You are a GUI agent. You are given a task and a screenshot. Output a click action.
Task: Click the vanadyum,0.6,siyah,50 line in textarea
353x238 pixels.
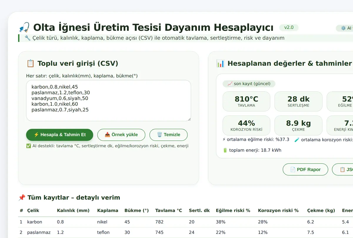tap(60, 98)
